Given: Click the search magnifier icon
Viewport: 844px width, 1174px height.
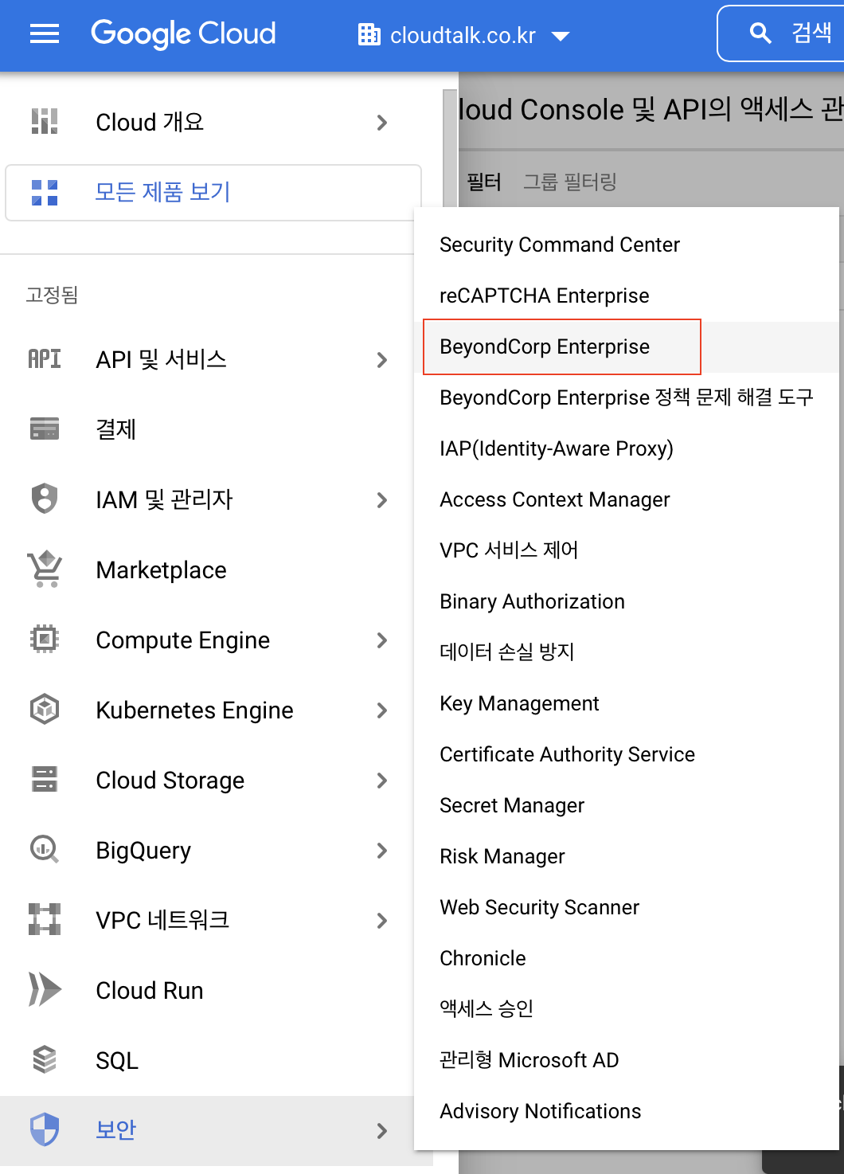Looking at the screenshot, I should point(760,33).
